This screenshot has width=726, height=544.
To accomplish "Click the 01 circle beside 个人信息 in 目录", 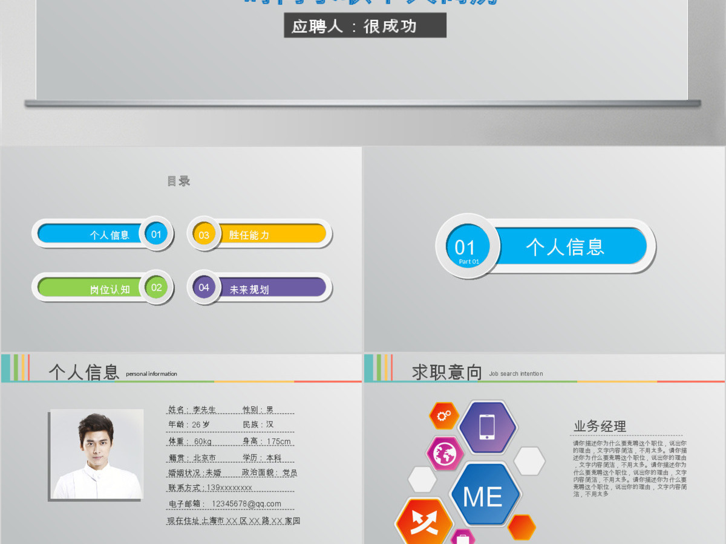I will click(x=156, y=234).
